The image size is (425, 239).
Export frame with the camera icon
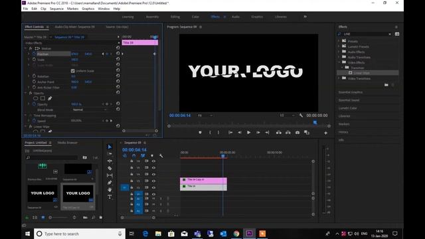pyautogui.click(x=297, y=133)
